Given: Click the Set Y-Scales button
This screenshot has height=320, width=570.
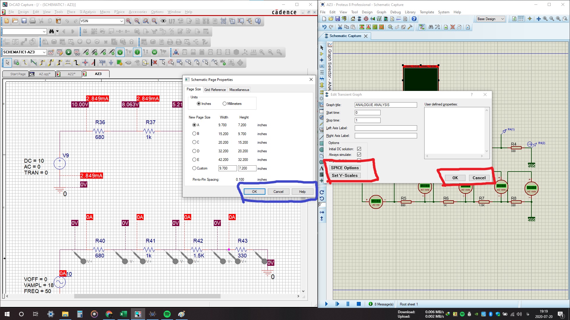Looking at the screenshot, I should 345,176.
